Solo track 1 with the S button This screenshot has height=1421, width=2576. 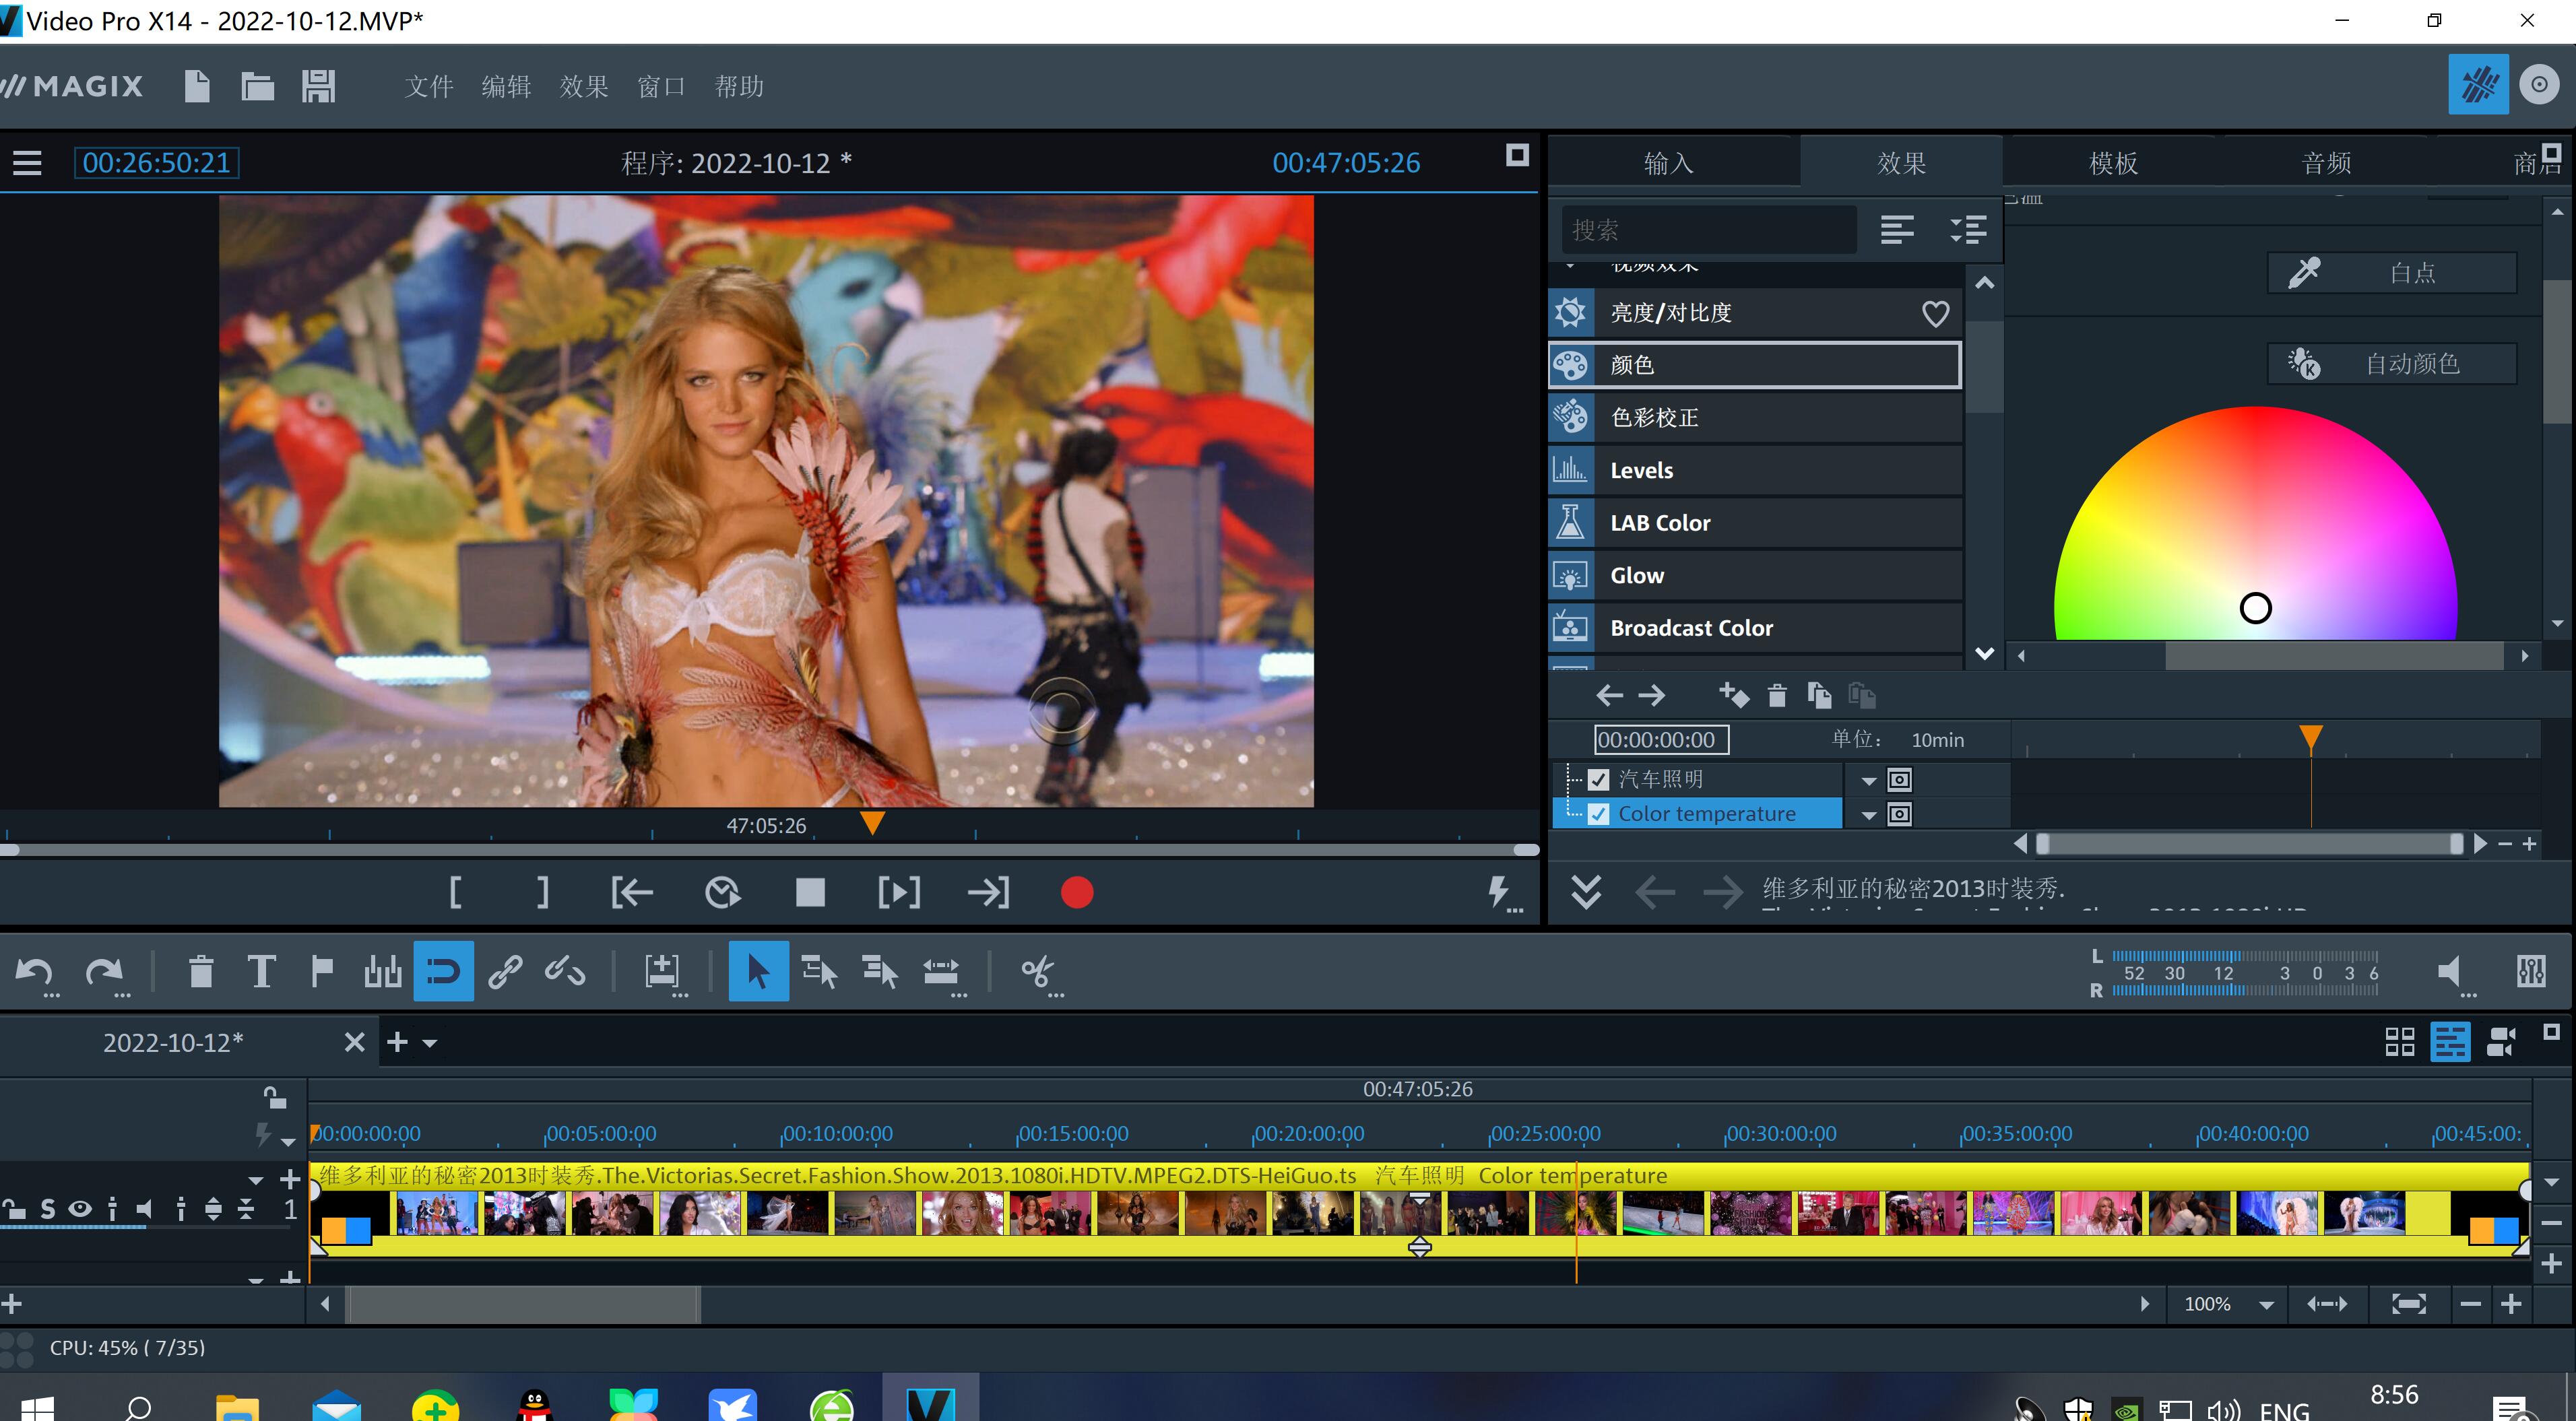(47, 1209)
